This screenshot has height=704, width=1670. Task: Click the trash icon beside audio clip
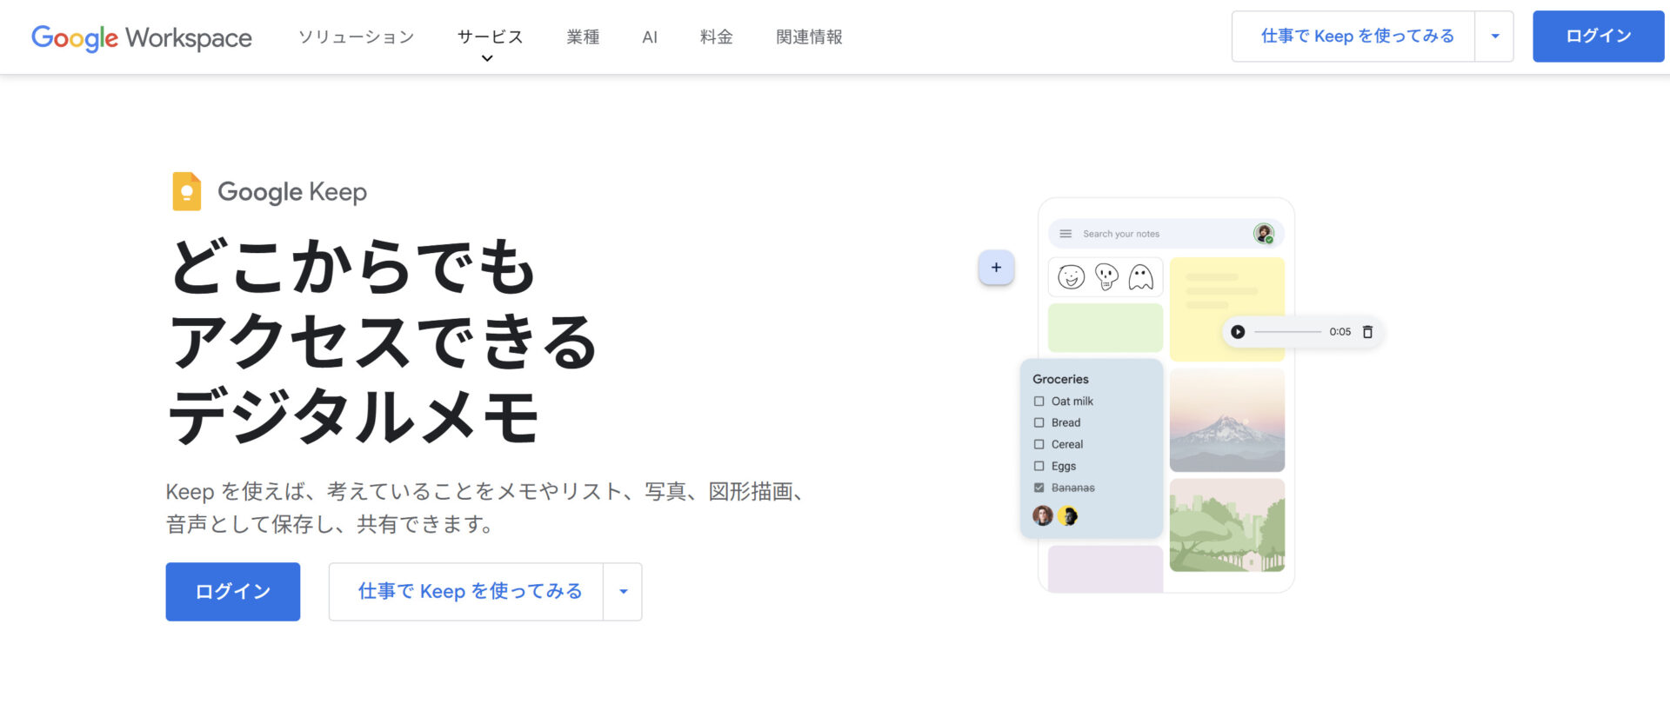[x=1367, y=332]
